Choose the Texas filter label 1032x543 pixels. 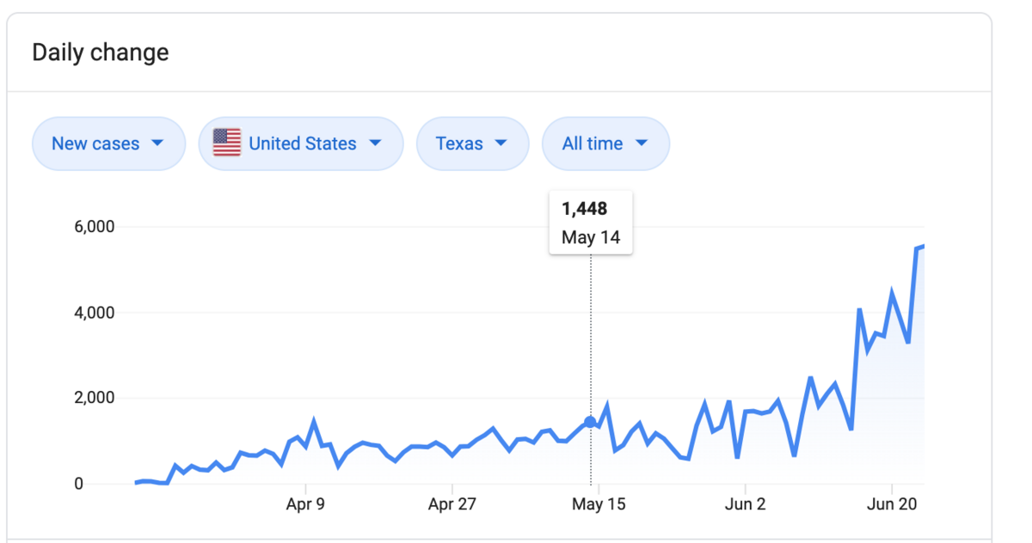[x=459, y=143]
